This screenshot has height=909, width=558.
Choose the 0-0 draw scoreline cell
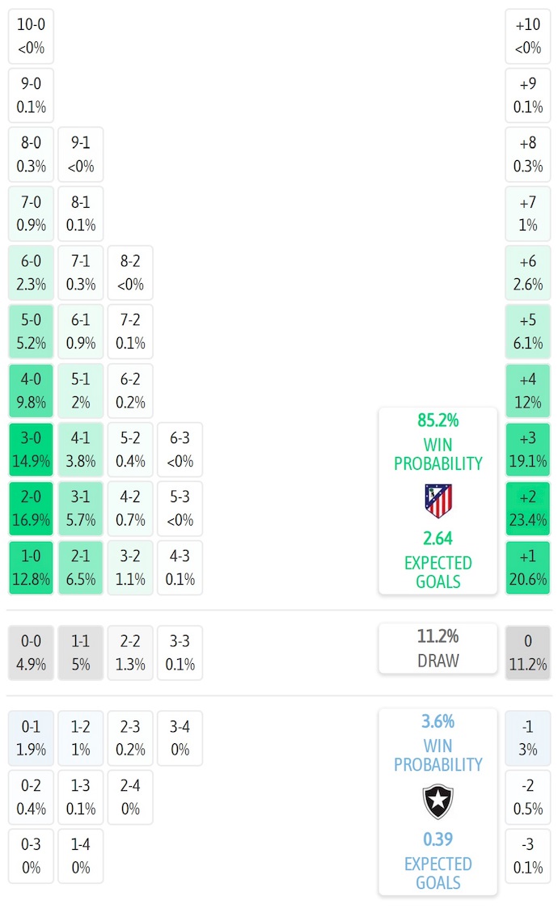coord(31,653)
